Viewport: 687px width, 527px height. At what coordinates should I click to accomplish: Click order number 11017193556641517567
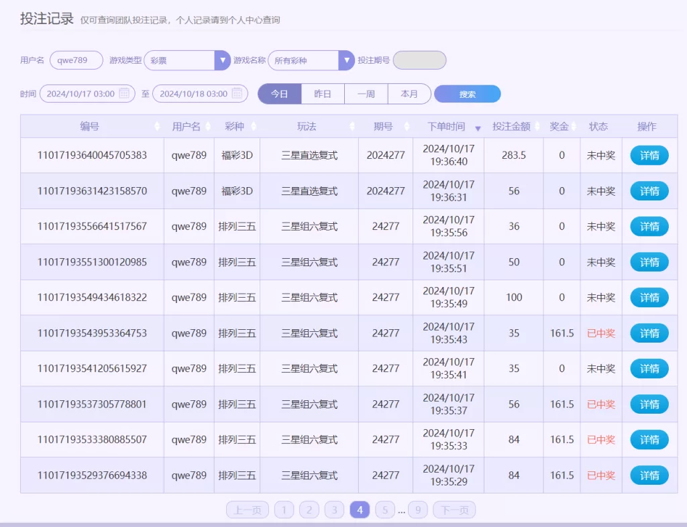[92, 227]
